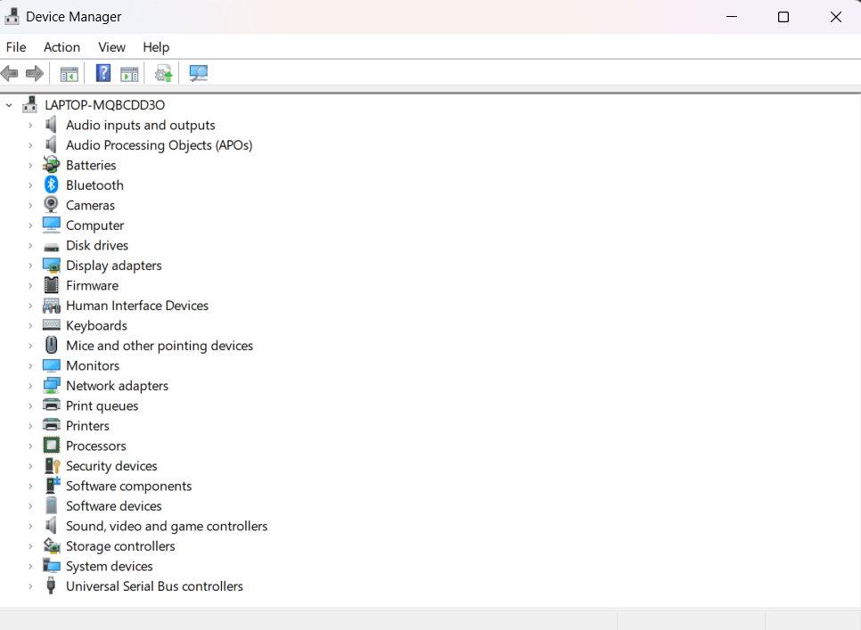Open the File menu

coord(16,47)
